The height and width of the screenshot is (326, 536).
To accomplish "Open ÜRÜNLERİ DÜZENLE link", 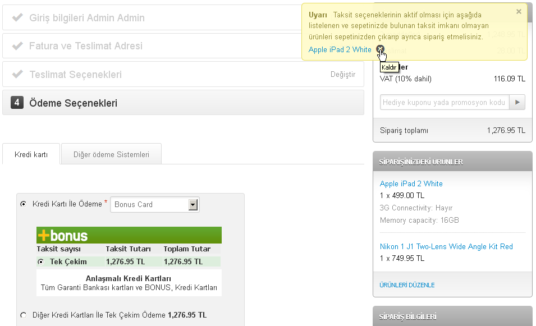I will coord(407,285).
